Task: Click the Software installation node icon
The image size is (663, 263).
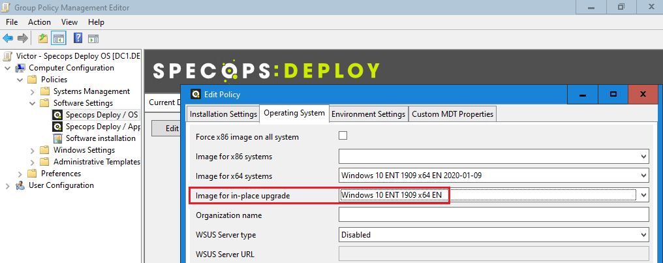Action: [57, 138]
